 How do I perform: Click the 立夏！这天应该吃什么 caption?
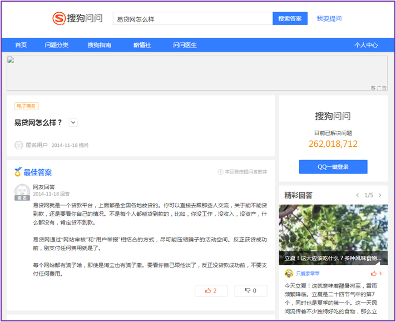pyautogui.click(x=333, y=258)
